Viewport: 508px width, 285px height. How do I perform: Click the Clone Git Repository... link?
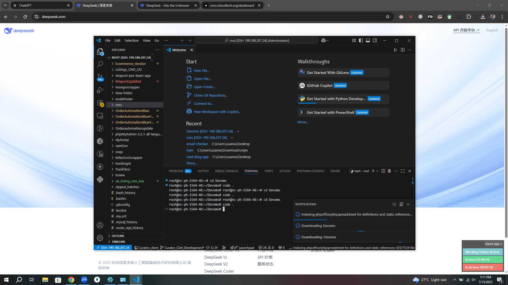(x=211, y=95)
